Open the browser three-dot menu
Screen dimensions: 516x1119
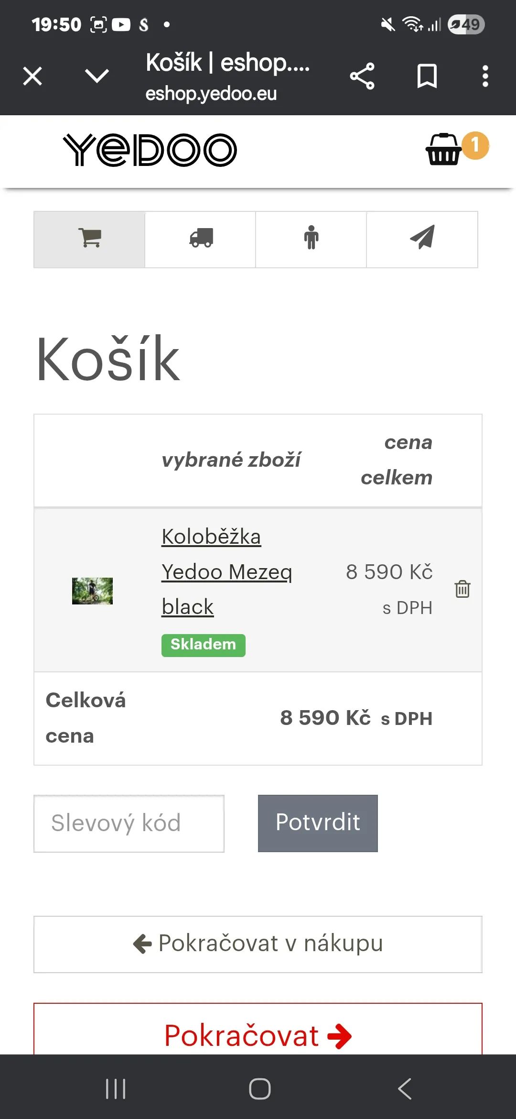point(485,76)
